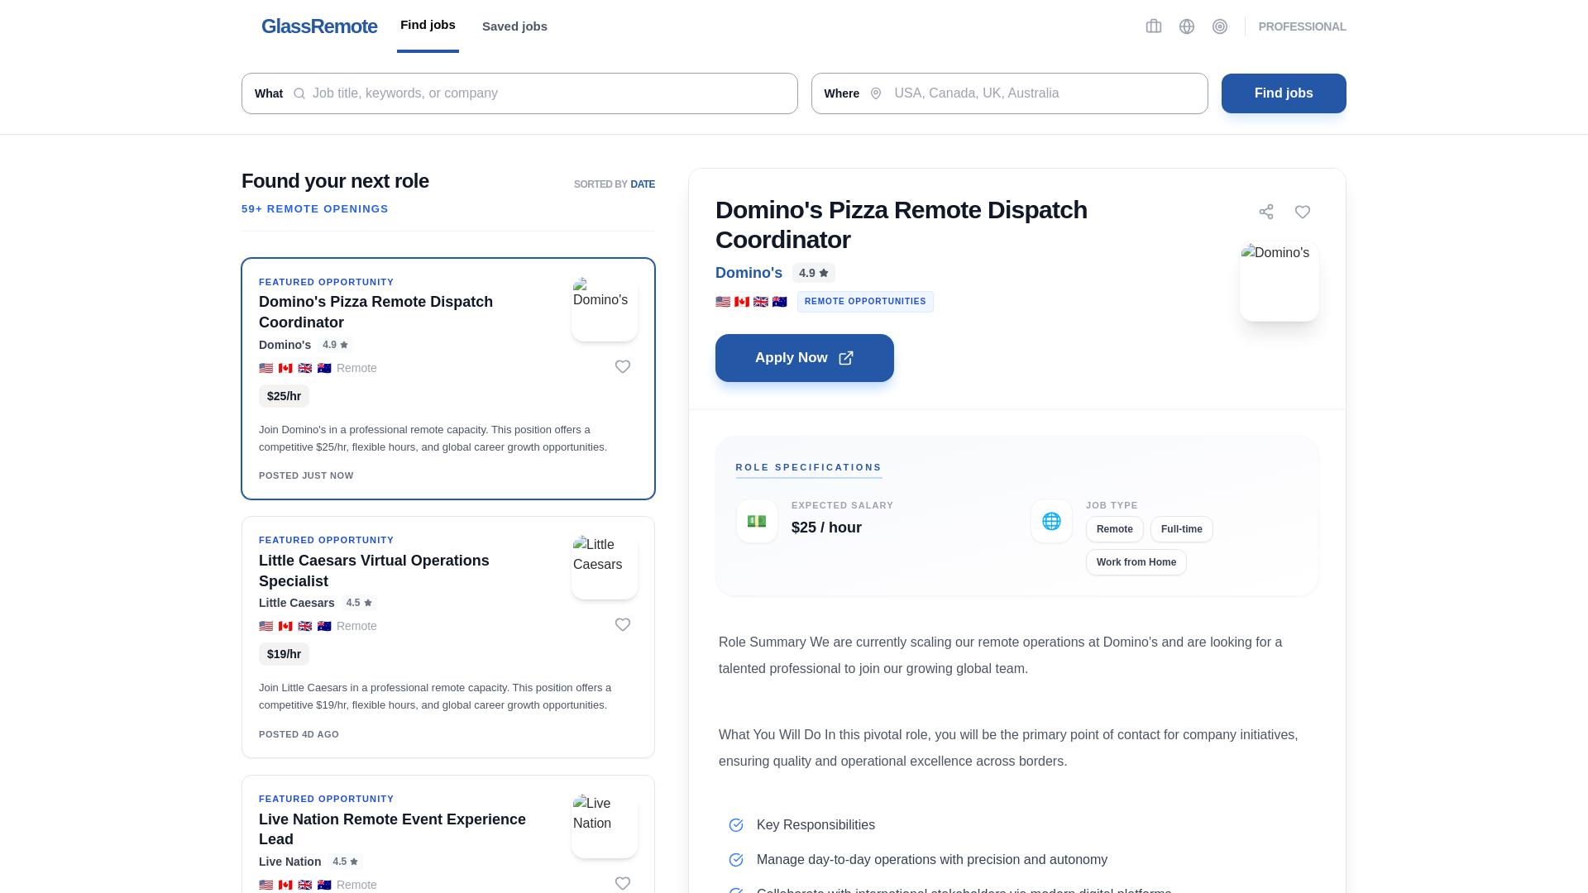The width and height of the screenshot is (1588, 893).
Task: Click Live Nation 4.5 rating badge
Action: click(346, 862)
